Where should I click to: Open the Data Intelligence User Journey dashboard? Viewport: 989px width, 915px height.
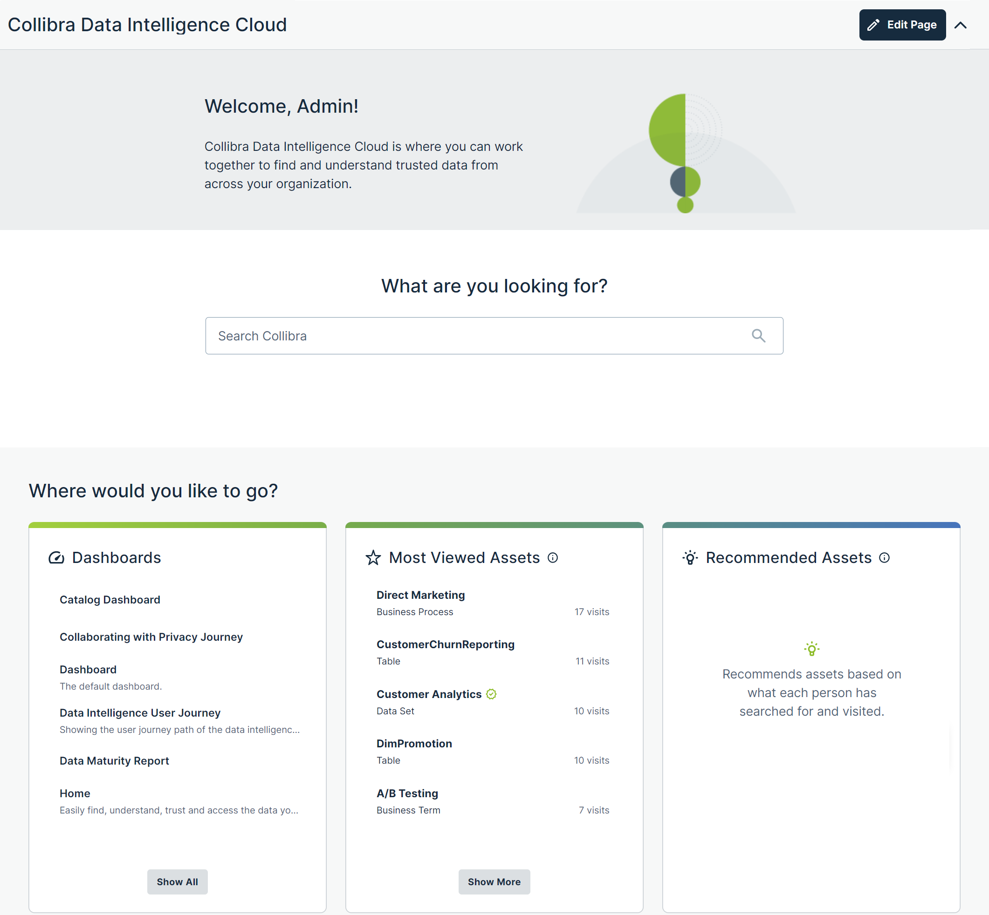(x=140, y=712)
